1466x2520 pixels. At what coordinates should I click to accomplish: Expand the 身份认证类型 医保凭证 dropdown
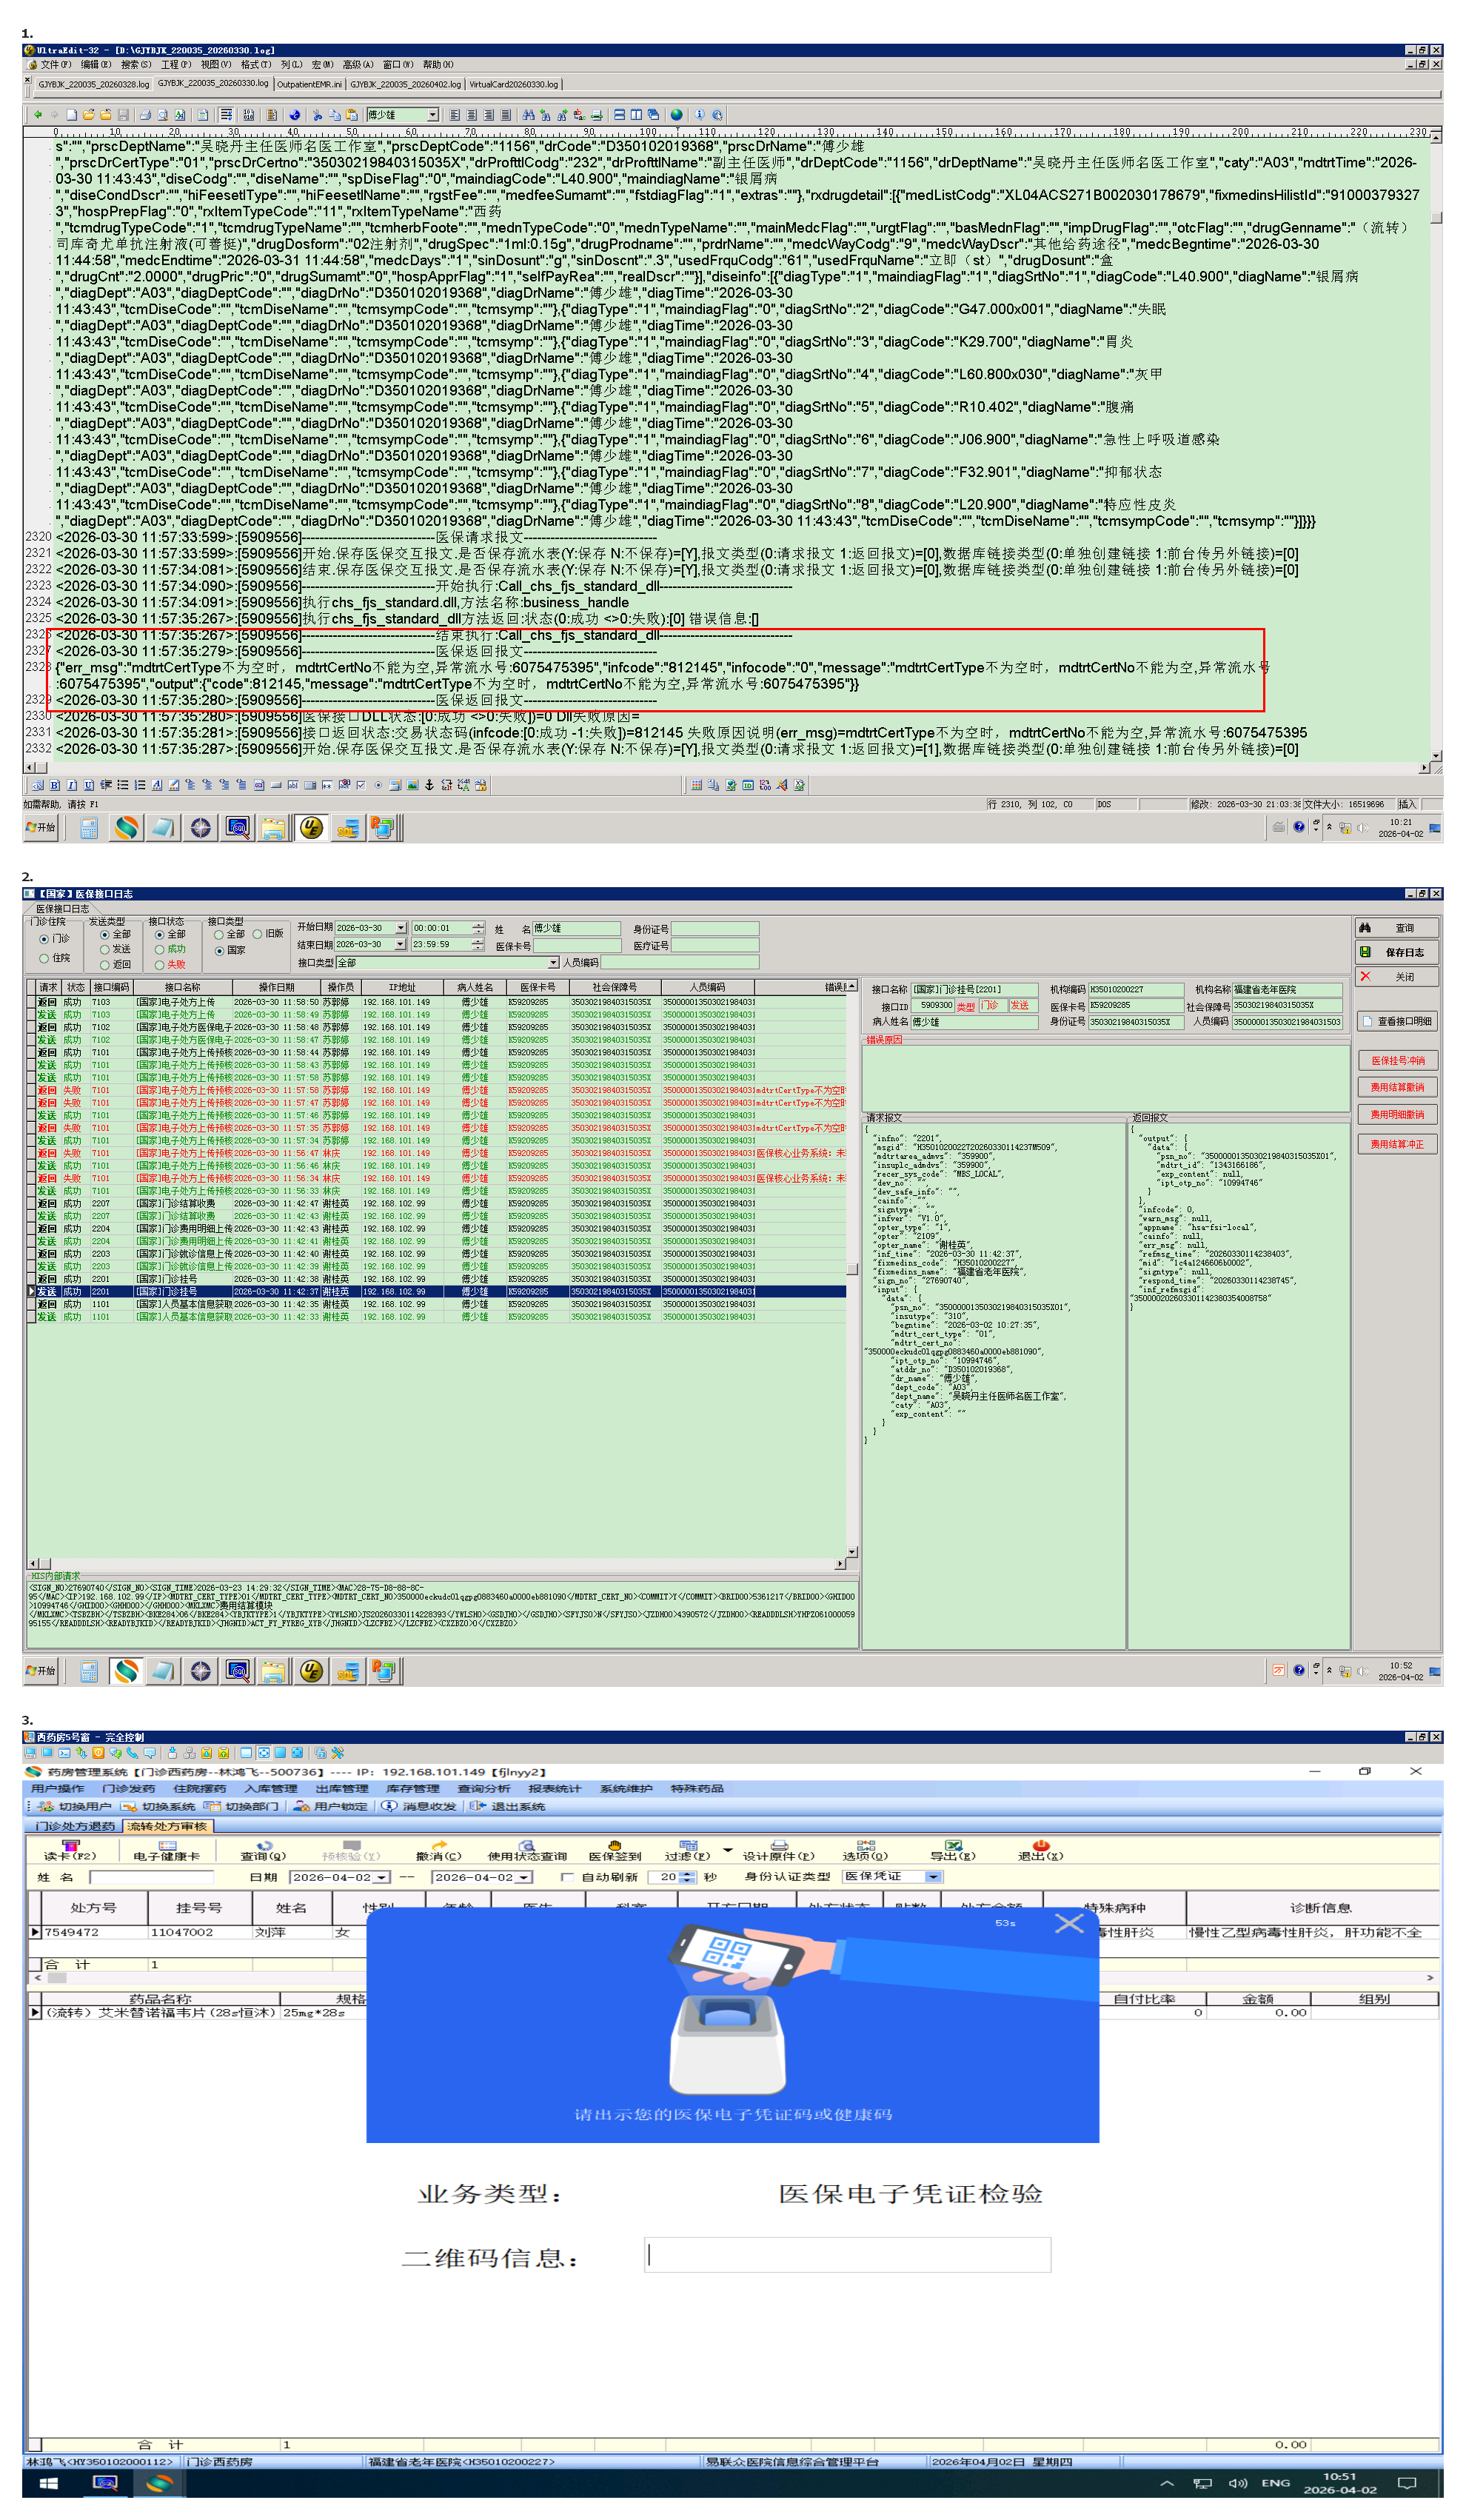click(x=932, y=1877)
